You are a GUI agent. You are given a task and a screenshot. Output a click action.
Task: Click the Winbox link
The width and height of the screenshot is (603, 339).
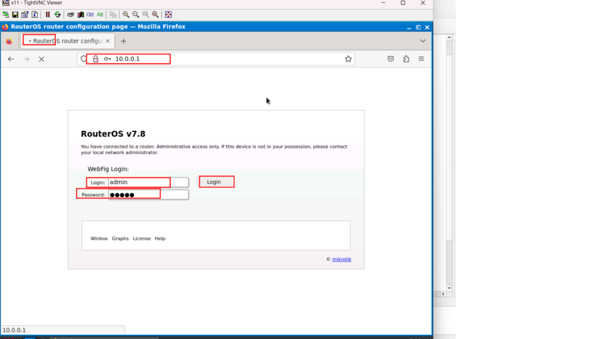pyautogui.click(x=99, y=238)
